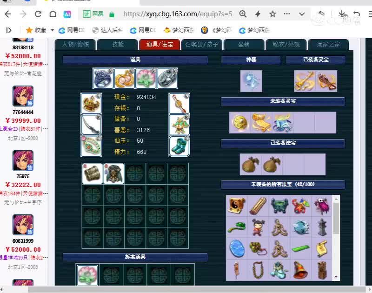Screen dimensions: 372x293
Task: Click the price ¥39999.00
Action: pyautogui.click(x=23, y=120)
